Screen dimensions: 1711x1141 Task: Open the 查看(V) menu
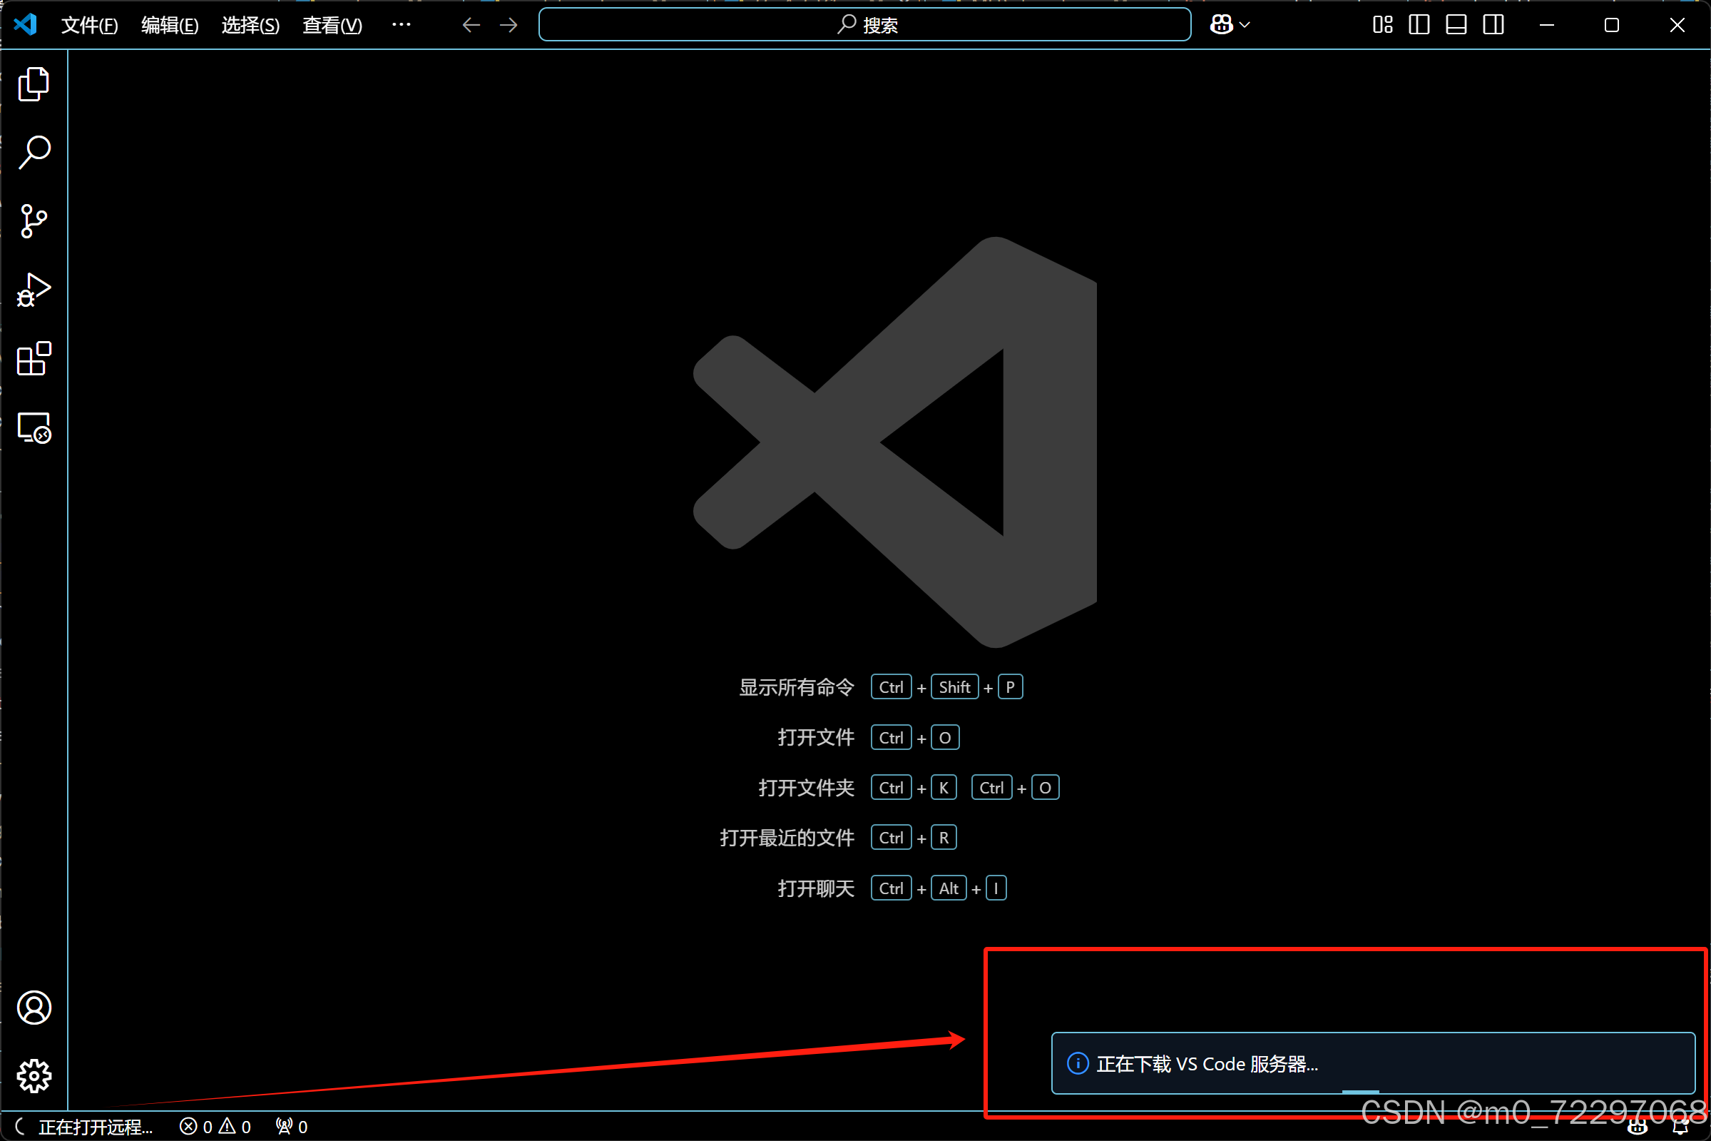coord(332,26)
